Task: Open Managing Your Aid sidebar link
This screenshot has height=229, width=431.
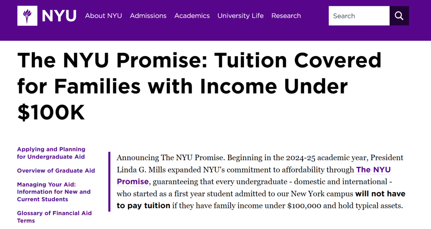Action: 53,192
